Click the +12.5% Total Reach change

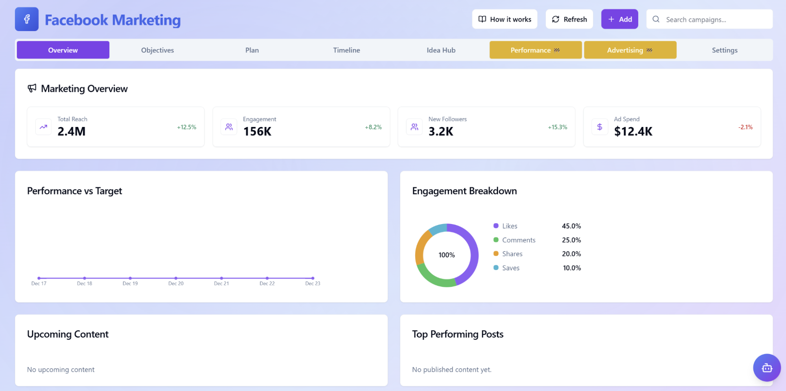[186, 127]
